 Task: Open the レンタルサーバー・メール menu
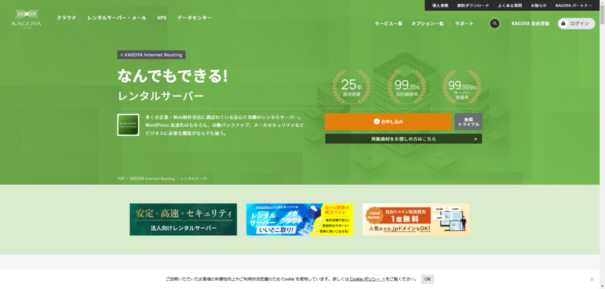(x=116, y=18)
